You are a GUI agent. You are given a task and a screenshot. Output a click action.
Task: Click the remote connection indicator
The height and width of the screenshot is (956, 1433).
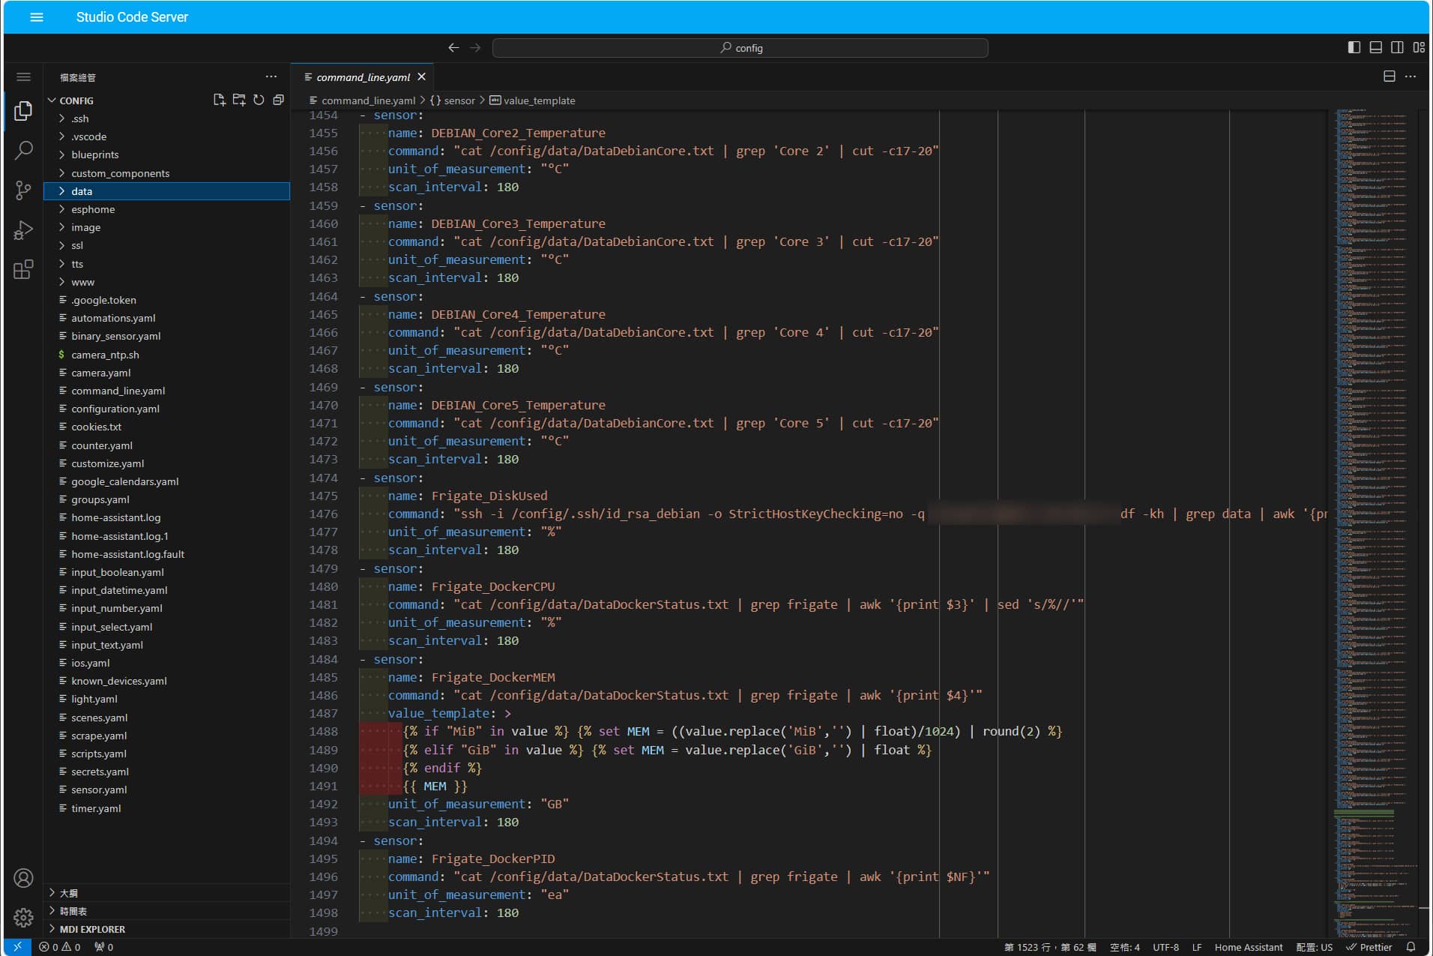[x=16, y=947]
